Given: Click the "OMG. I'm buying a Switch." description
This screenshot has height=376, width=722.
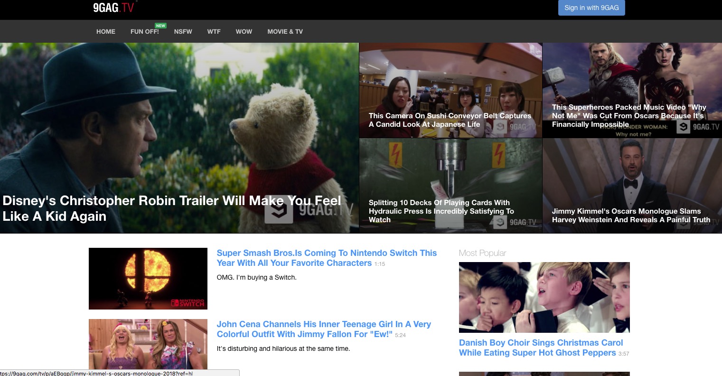Looking at the screenshot, I should pos(257,277).
